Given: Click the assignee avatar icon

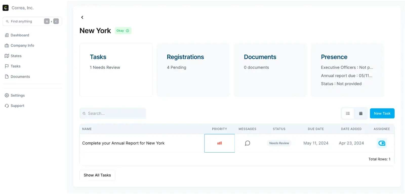Looking at the screenshot, I should 382,143.
